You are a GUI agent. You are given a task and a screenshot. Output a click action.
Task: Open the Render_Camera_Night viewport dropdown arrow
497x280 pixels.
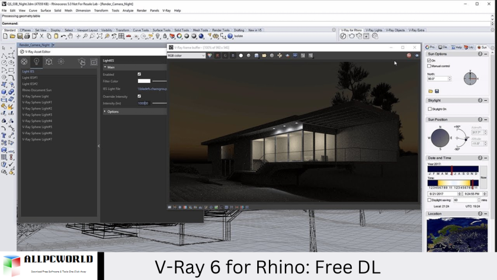(x=53, y=45)
